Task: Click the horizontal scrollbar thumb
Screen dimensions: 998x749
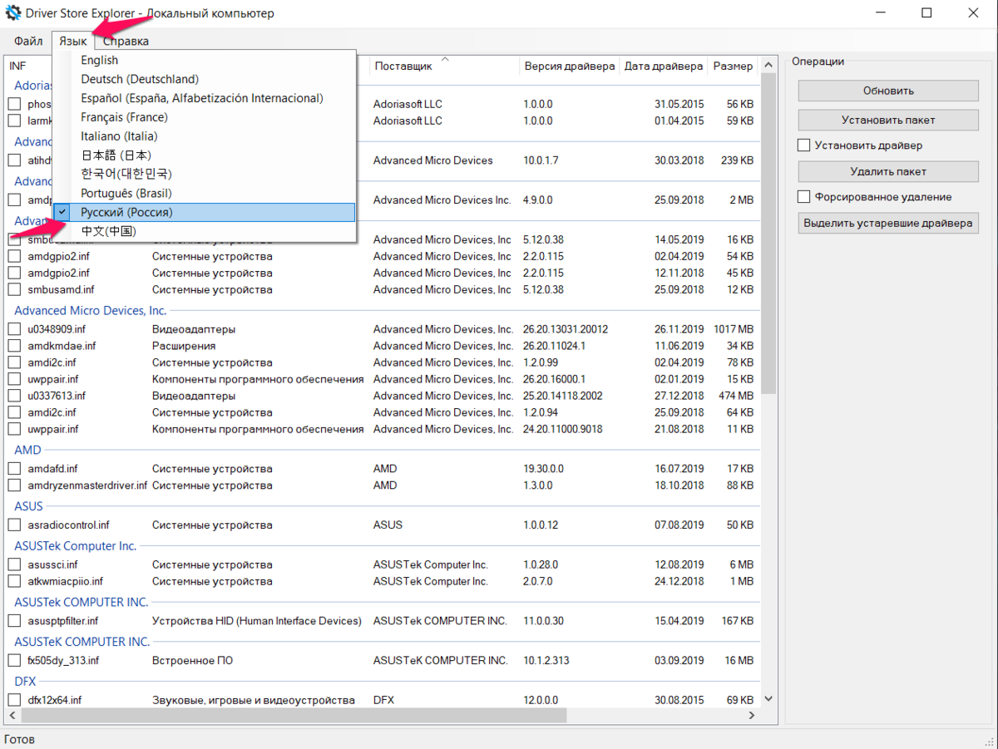Action: tap(293, 715)
